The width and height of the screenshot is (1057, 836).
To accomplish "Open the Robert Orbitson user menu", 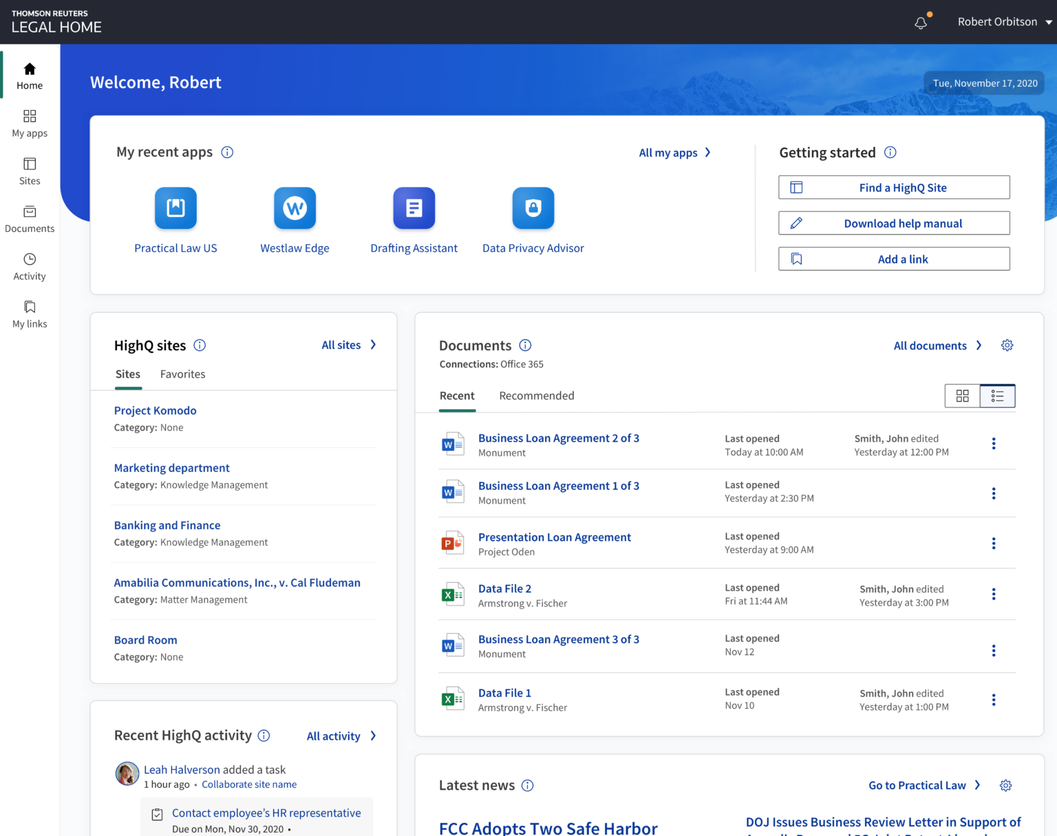I will tap(1004, 22).
